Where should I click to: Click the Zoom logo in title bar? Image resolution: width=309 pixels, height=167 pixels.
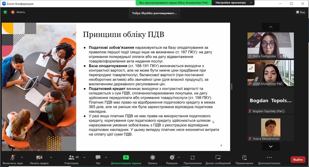coord(4,3)
